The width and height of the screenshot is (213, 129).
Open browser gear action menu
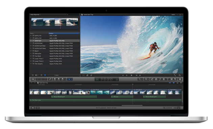37,75
